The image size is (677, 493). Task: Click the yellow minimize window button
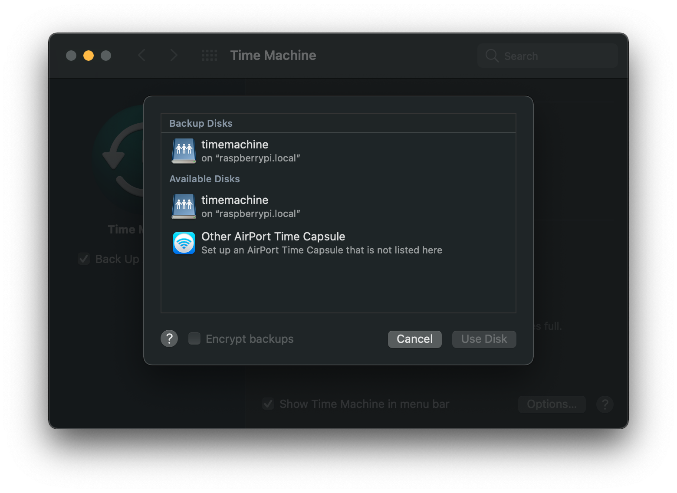point(89,56)
